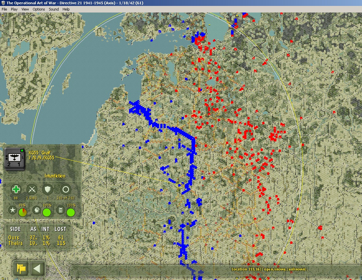Image resolution: width=362 pixels, height=280 pixels.
Task: Click the KG55 air unit counter
Action: coord(15,159)
